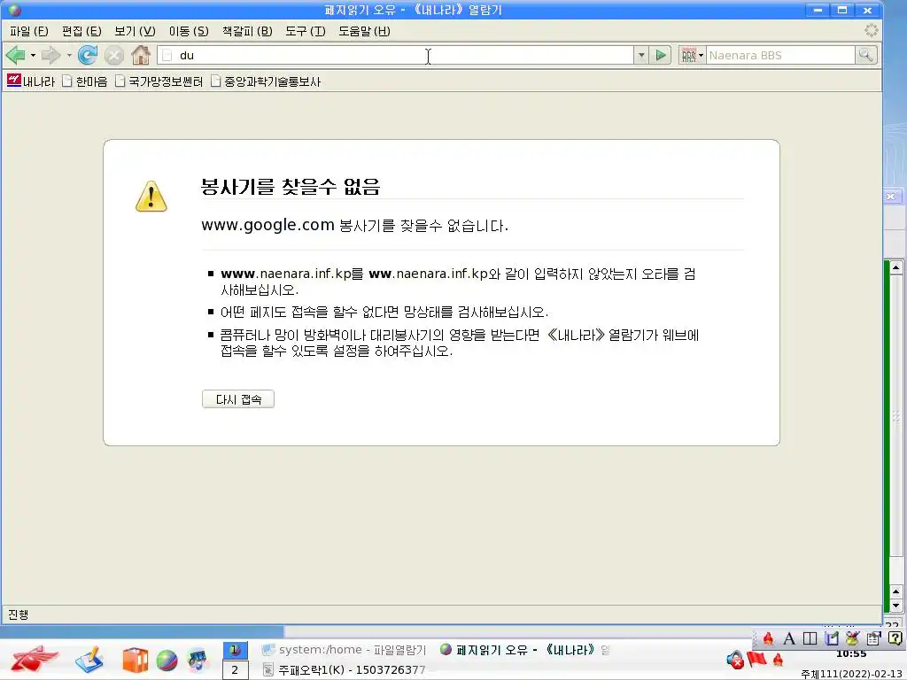
Task: Click the background window's close X tab
Action: (891, 197)
